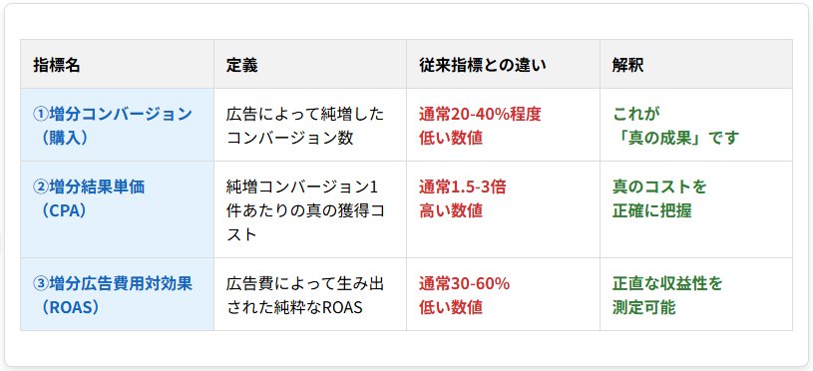Select the ③増分広告費用対効果（ROAS） cell

click(117, 294)
